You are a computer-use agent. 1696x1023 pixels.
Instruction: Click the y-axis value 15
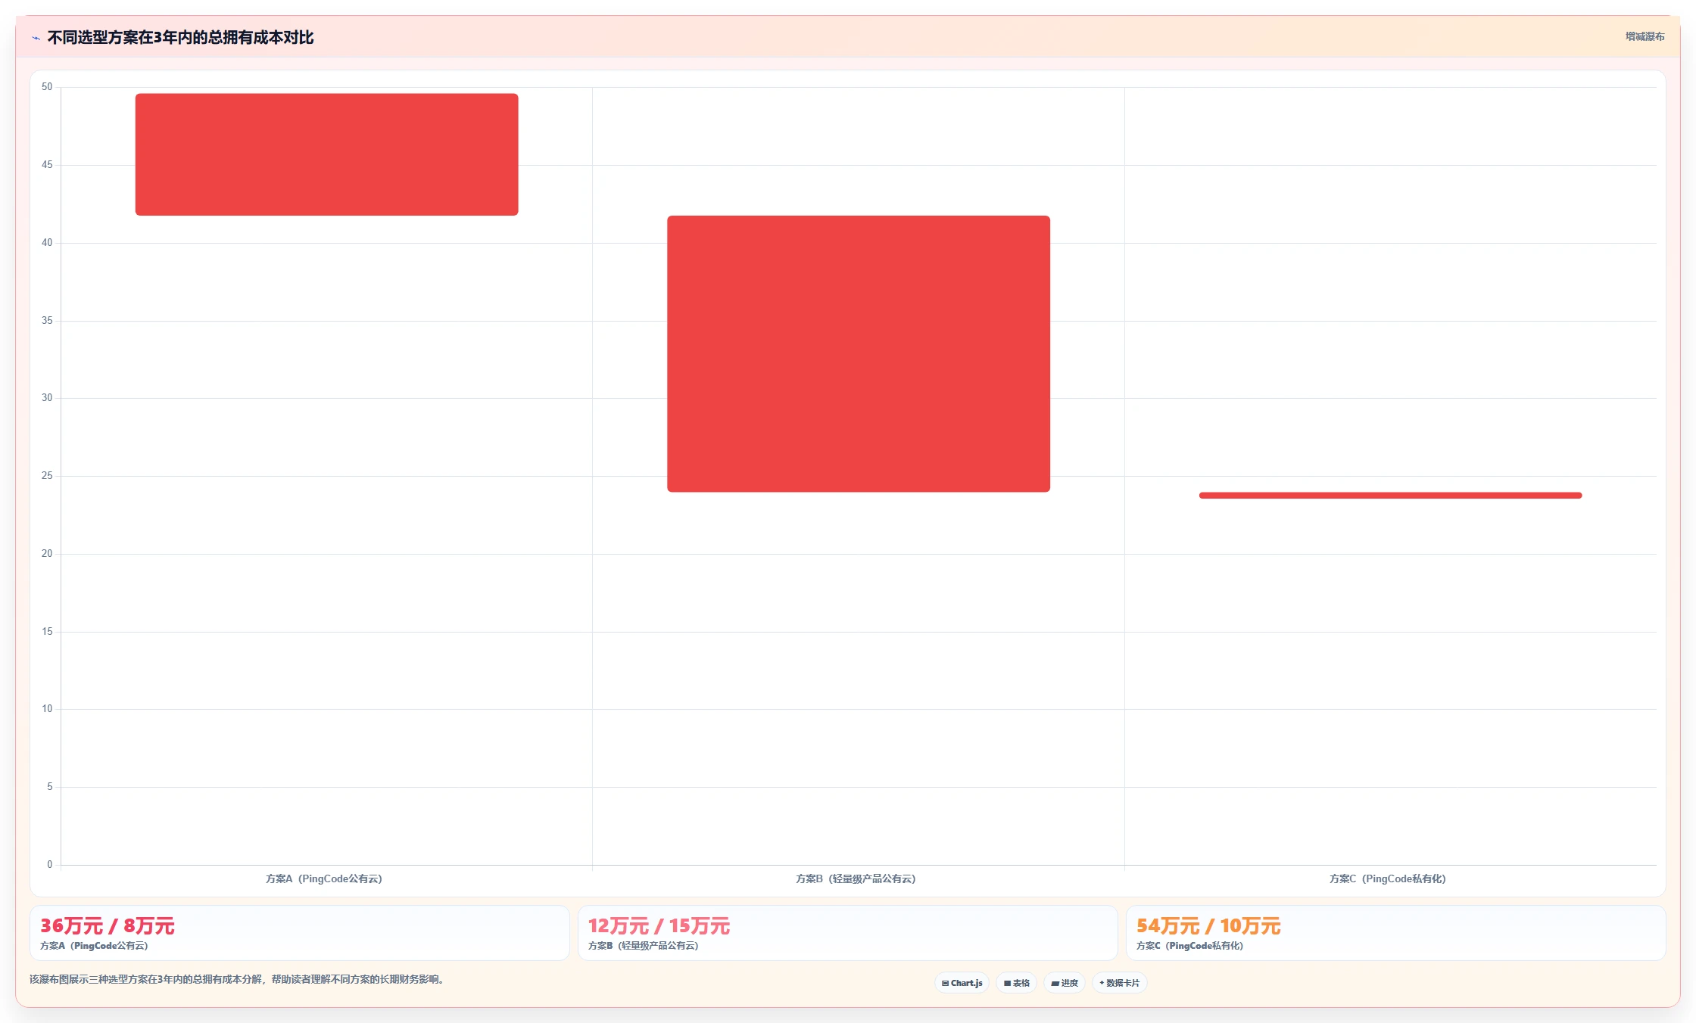click(47, 632)
